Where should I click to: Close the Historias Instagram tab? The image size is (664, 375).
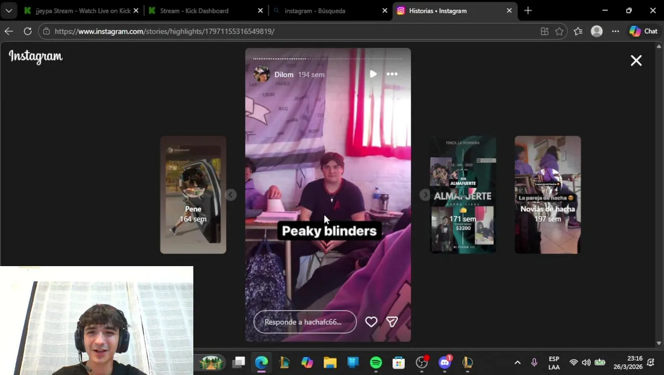509,10
